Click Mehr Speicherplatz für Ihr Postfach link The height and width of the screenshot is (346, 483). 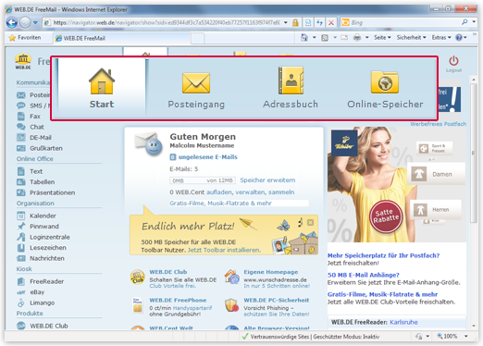point(383,255)
